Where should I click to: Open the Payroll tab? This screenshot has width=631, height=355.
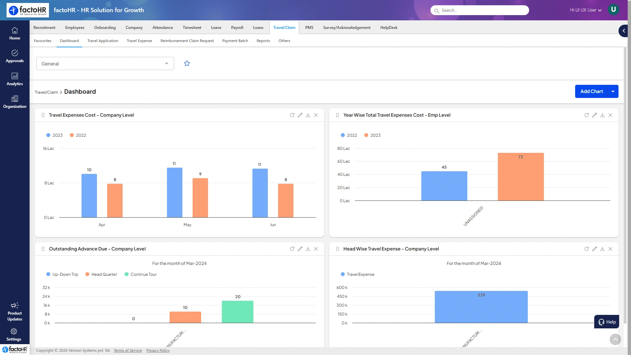pos(237,28)
